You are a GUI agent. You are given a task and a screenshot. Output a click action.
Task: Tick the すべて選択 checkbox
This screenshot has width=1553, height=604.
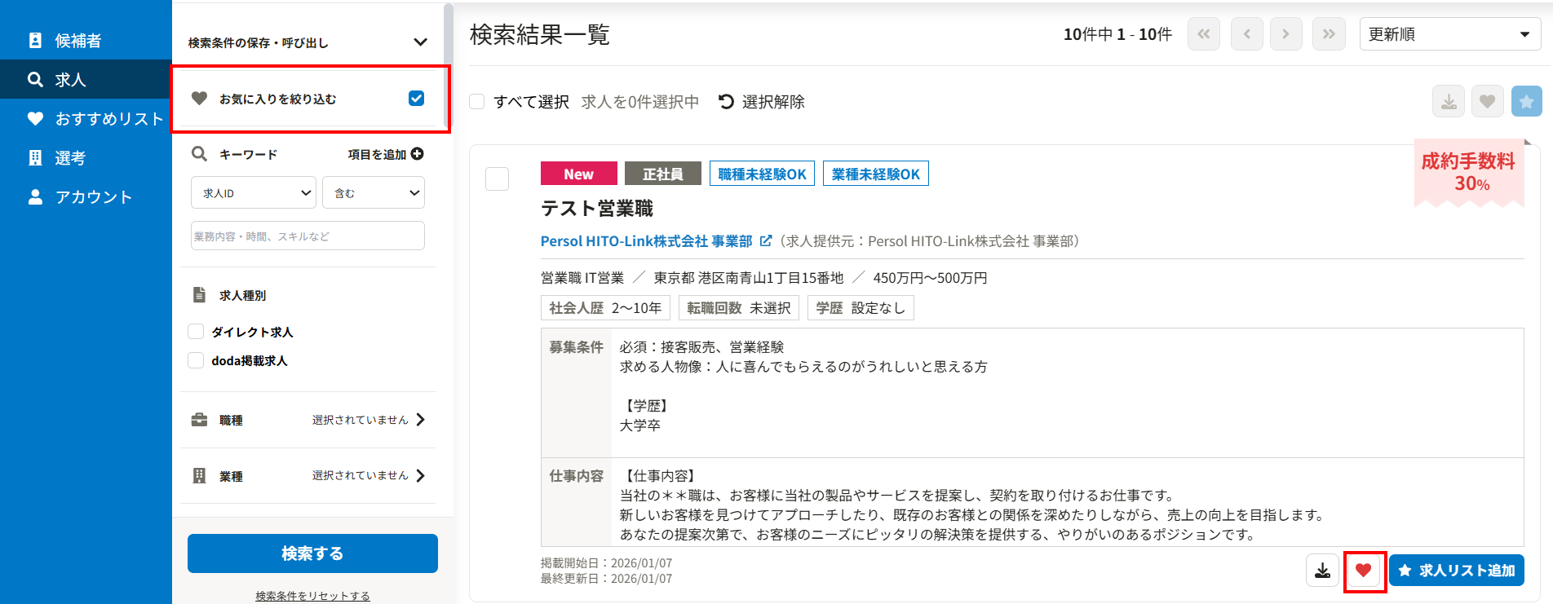pyautogui.click(x=477, y=102)
